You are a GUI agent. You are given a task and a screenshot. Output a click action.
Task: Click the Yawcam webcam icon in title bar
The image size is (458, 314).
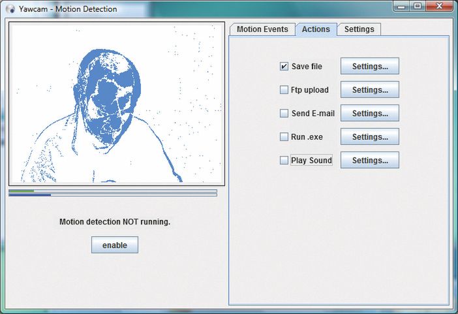pyautogui.click(x=10, y=8)
